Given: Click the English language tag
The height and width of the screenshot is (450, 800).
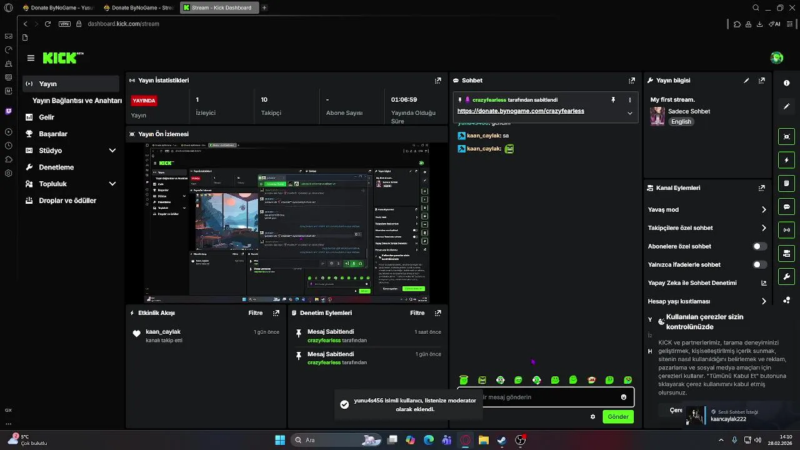Looking at the screenshot, I should (x=681, y=122).
